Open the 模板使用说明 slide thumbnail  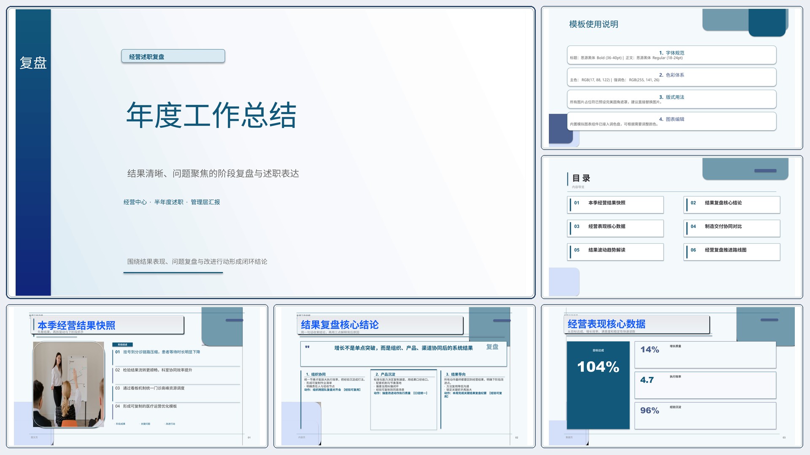click(x=672, y=78)
